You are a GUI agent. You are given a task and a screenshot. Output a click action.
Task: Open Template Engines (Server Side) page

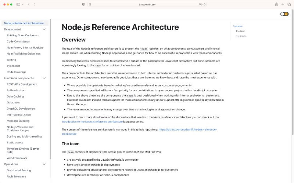coord(23,150)
